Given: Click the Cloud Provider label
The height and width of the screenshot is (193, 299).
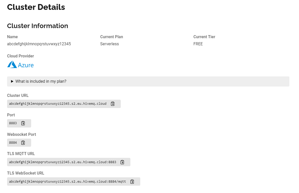Looking at the screenshot, I should (21, 56).
